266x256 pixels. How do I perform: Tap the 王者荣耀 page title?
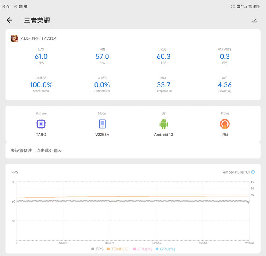(37, 20)
